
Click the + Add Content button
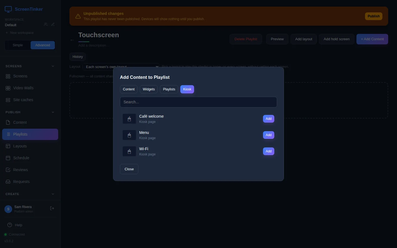(372, 39)
